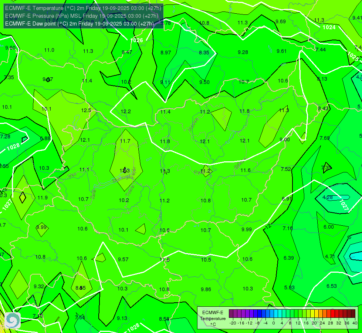Click the 9.61 temperature value

tap(282, 51)
